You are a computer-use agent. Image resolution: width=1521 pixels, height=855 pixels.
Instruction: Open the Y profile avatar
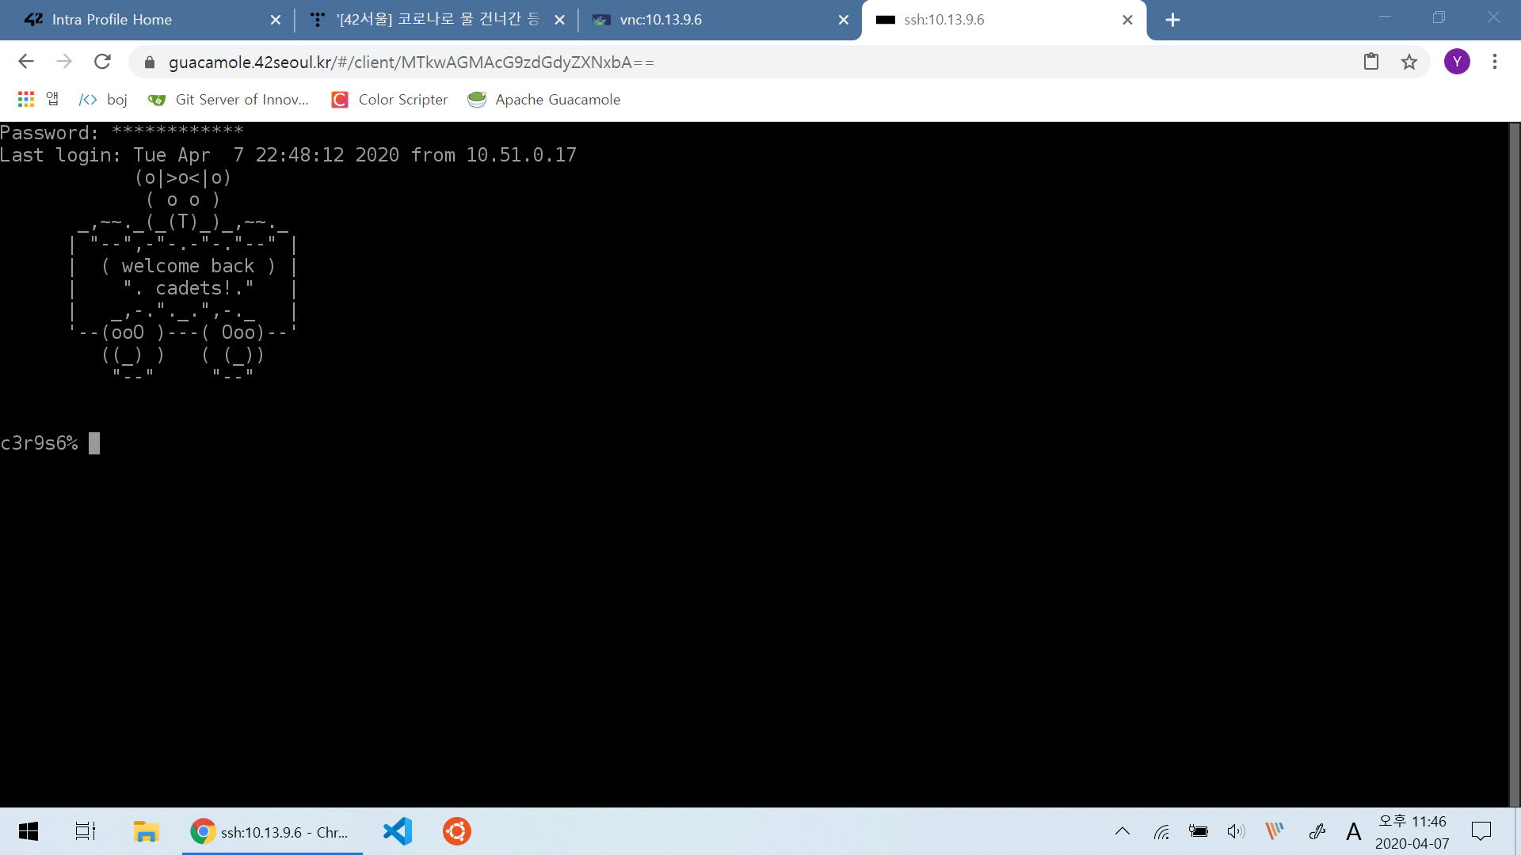[1456, 62]
